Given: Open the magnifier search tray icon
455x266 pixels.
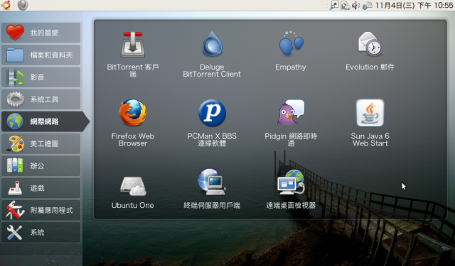Looking at the screenshot, I should pyautogui.click(x=334, y=5).
